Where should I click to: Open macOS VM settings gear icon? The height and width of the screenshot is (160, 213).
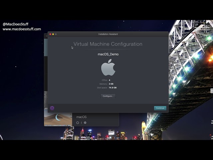(85, 123)
